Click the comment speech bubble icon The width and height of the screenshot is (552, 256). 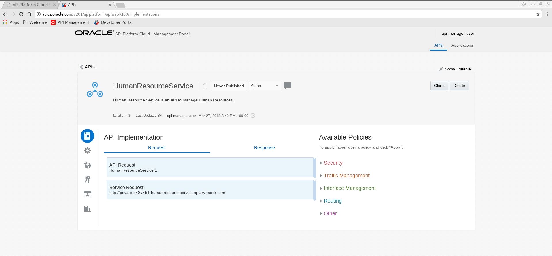pyautogui.click(x=287, y=86)
